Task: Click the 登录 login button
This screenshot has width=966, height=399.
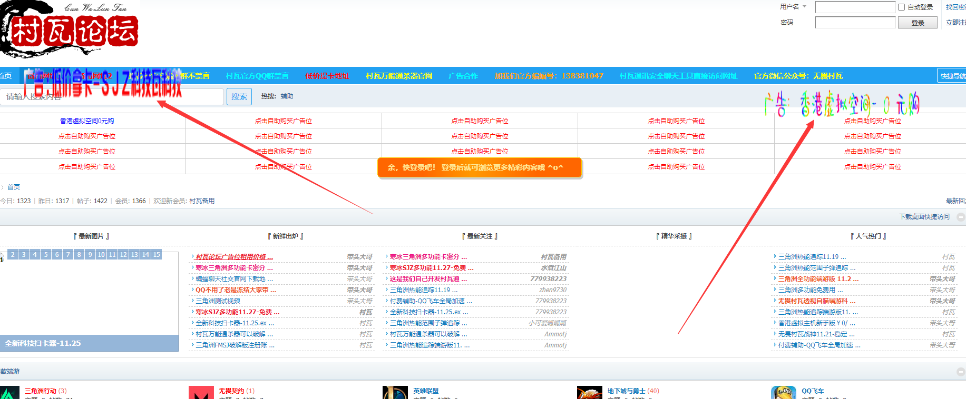Action: [x=918, y=23]
